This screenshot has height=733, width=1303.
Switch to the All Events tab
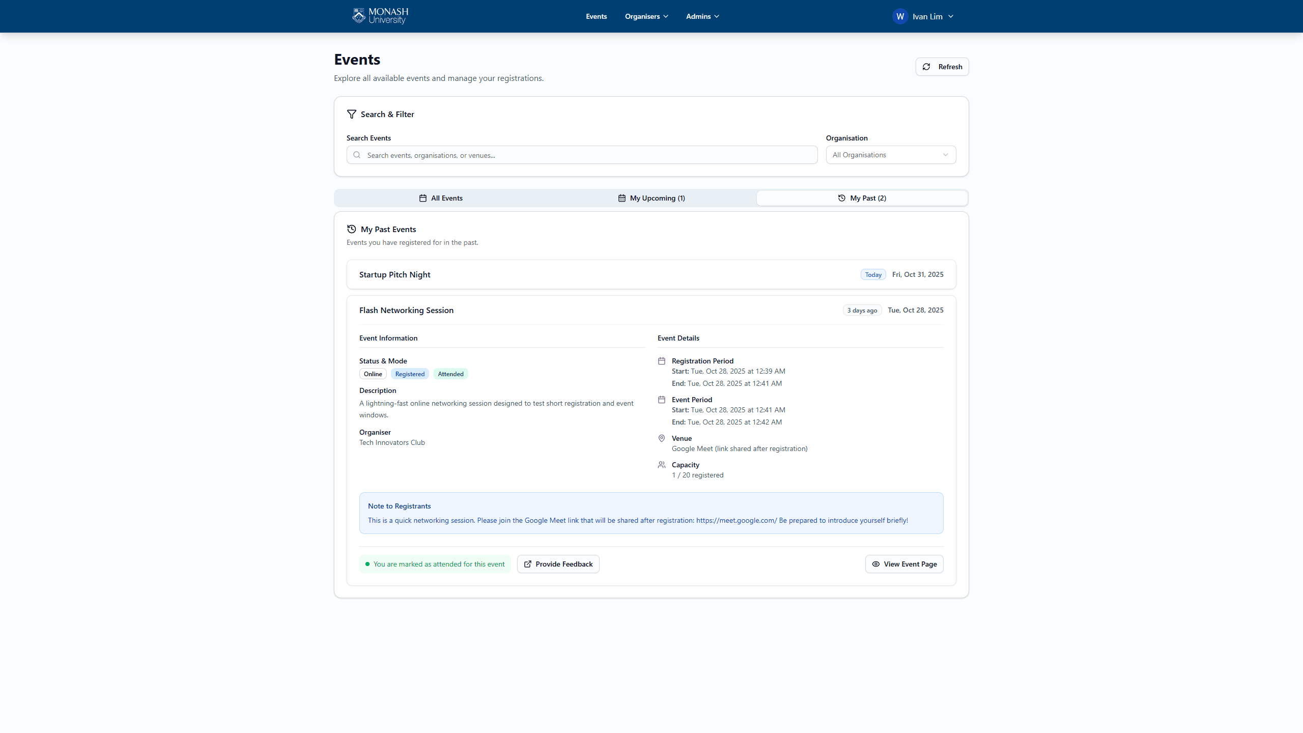[x=441, y=198]
